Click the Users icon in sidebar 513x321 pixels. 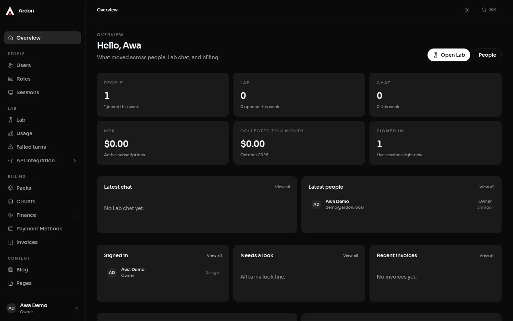pos(11,65)
